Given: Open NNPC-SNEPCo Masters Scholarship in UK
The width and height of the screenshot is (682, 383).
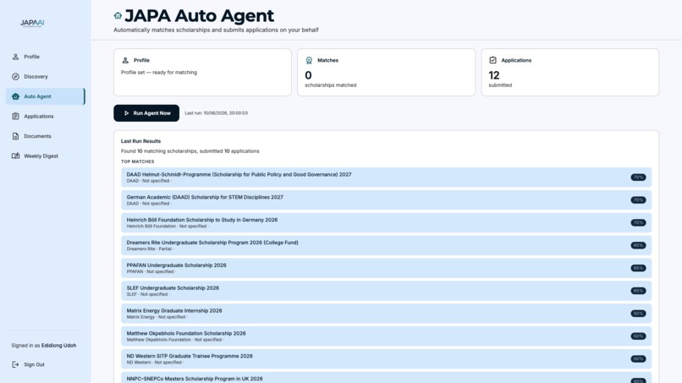Looking at the screenshot, I should 386,378.
